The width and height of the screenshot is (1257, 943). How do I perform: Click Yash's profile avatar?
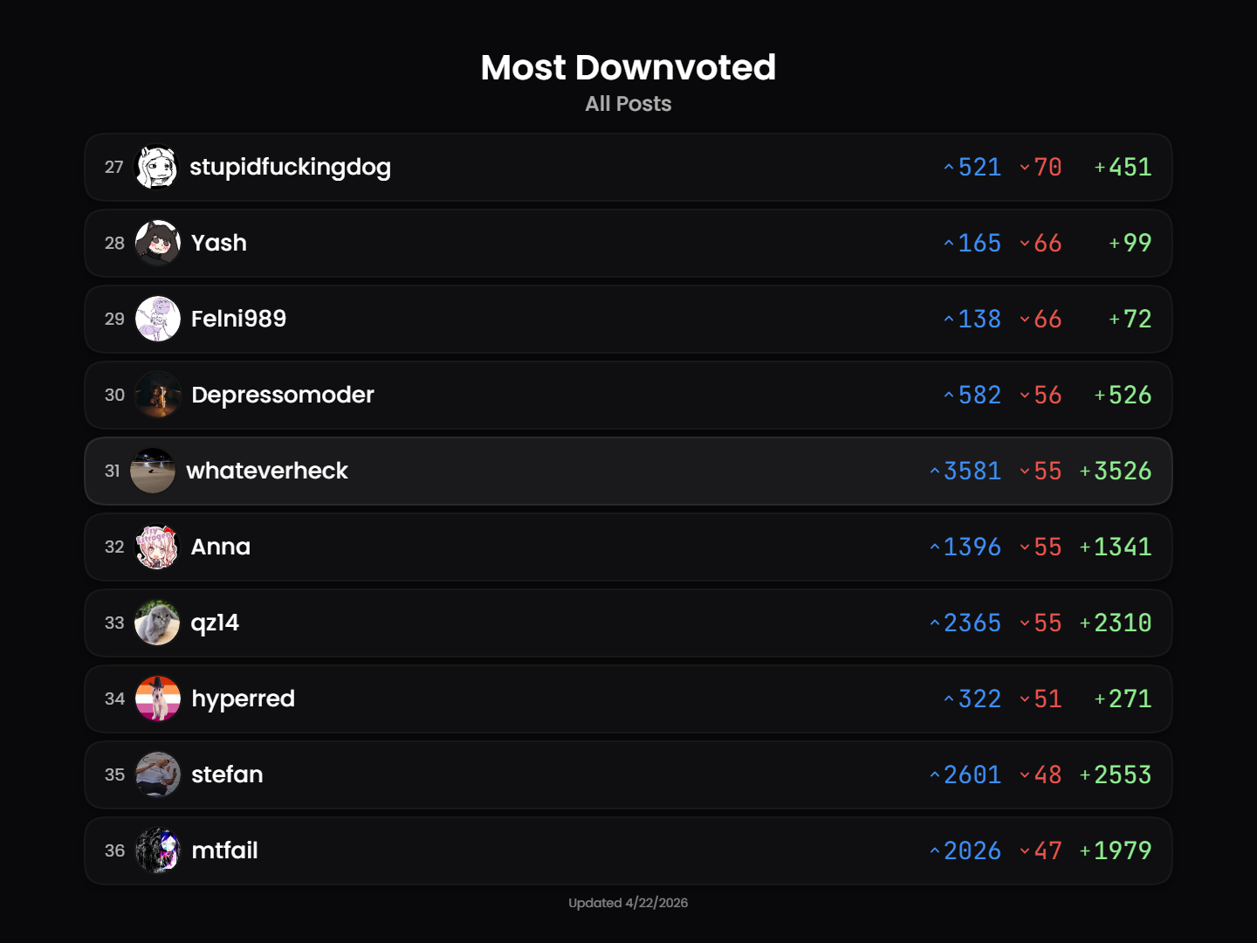tap(157, 243)
